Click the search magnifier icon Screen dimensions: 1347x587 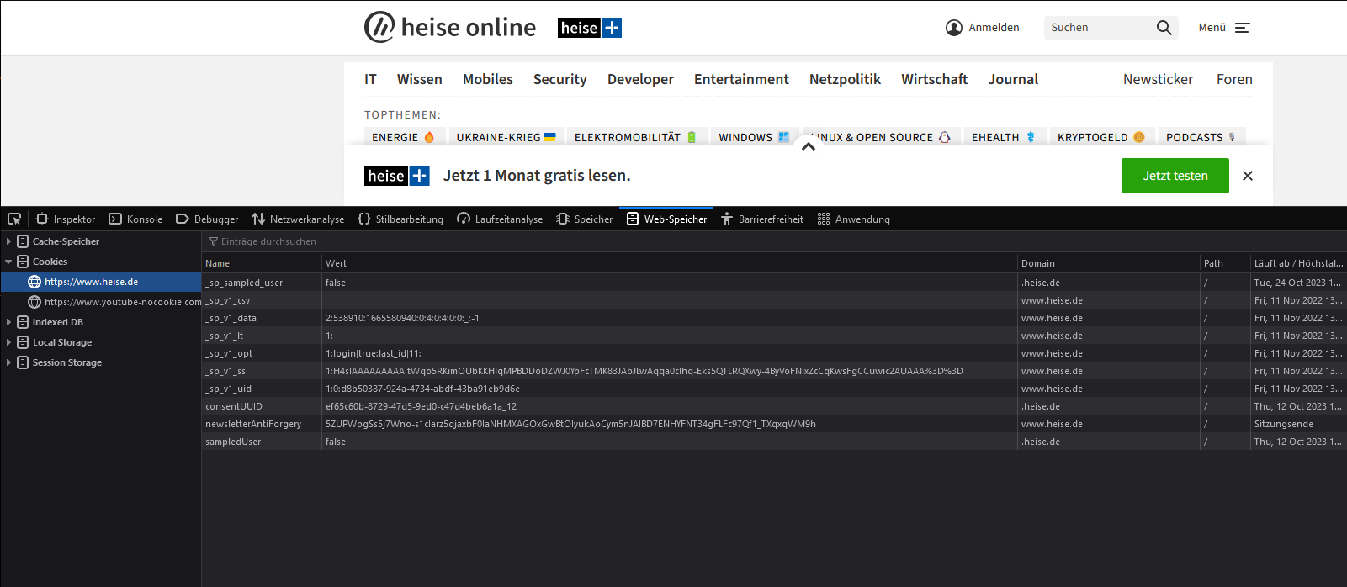coord(1164,28)
